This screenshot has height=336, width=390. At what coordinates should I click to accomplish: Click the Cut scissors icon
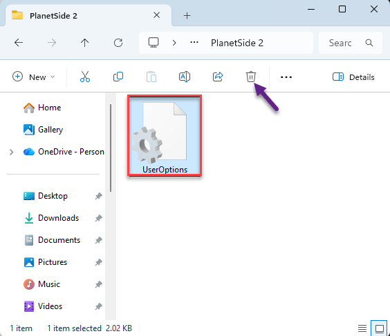[85, 77]
